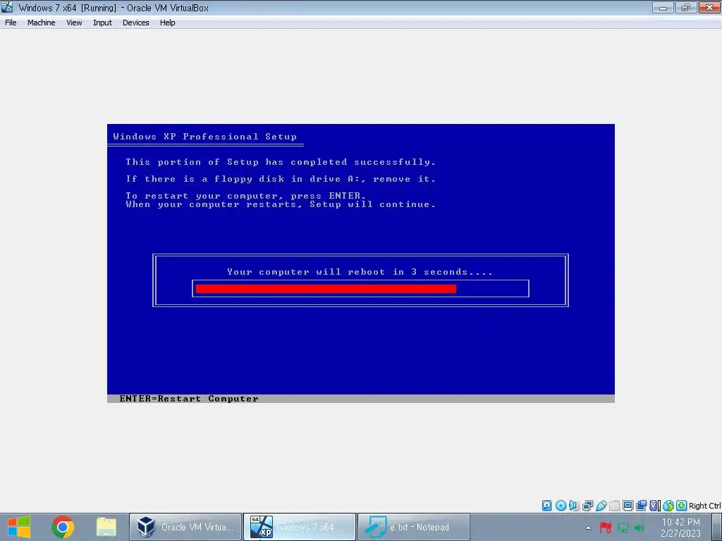
Task: Click the 'reboot in 3 seconds' message
Action: coord(360,272)
